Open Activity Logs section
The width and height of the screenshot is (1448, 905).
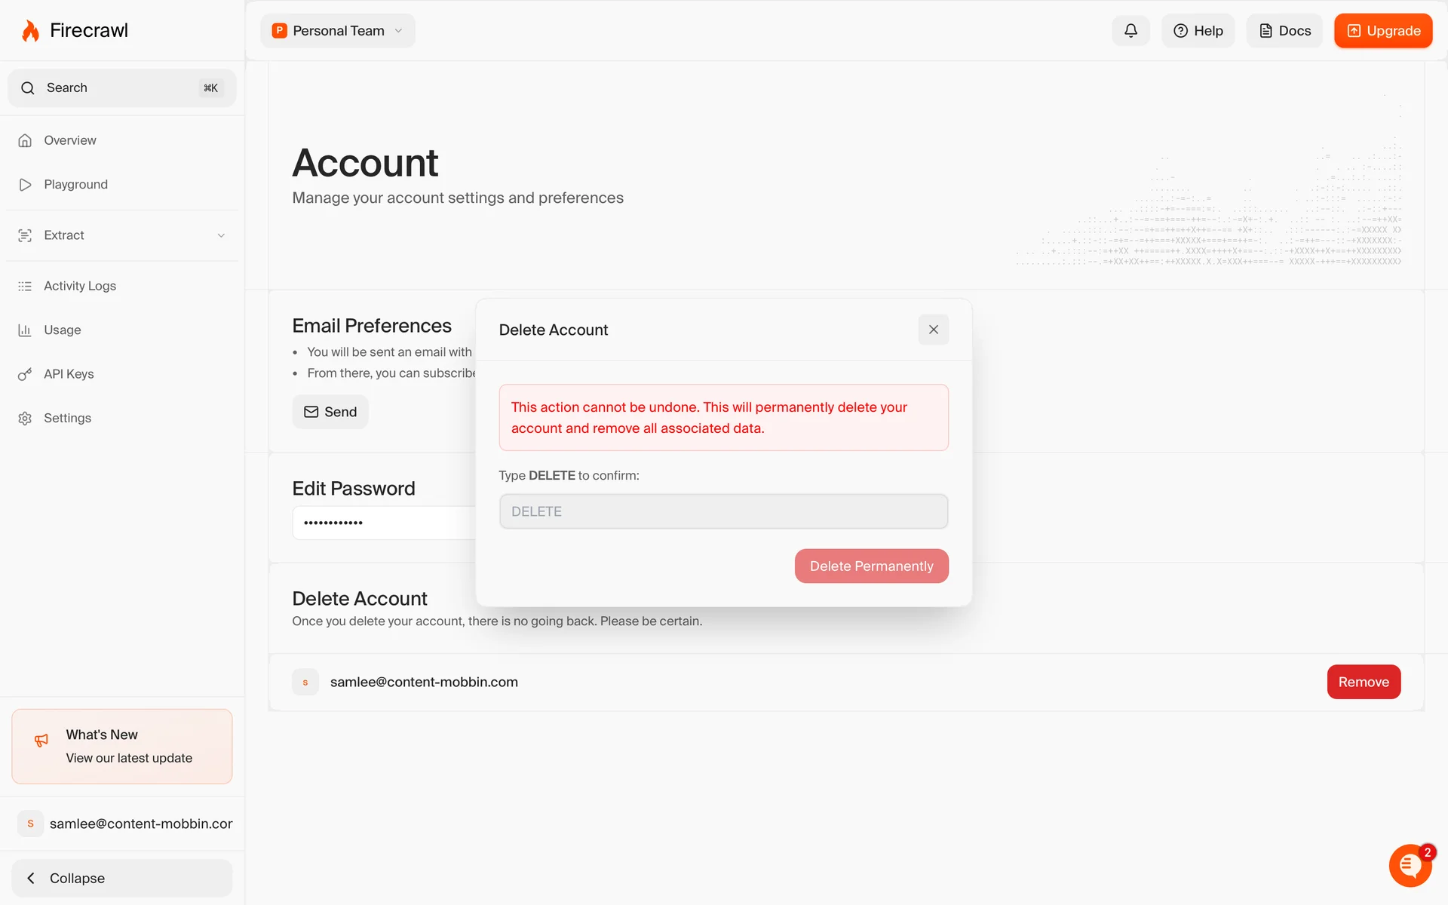pos(80,286)
